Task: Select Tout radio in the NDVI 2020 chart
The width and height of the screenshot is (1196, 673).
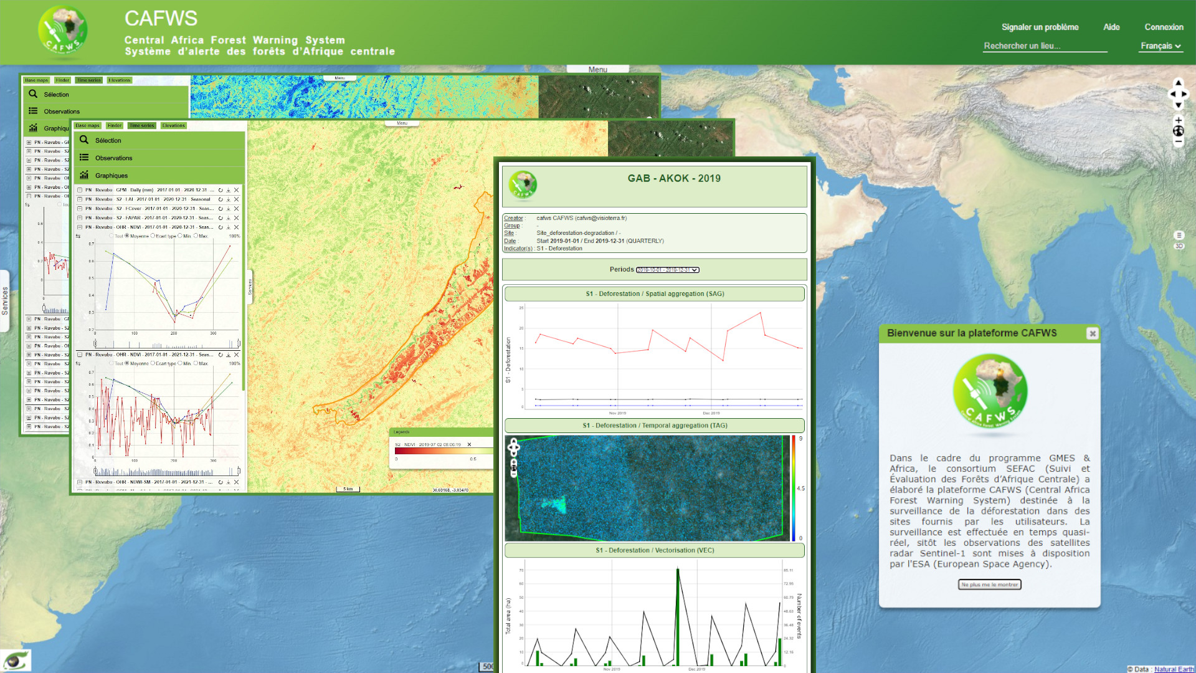Action: point(112,236)
